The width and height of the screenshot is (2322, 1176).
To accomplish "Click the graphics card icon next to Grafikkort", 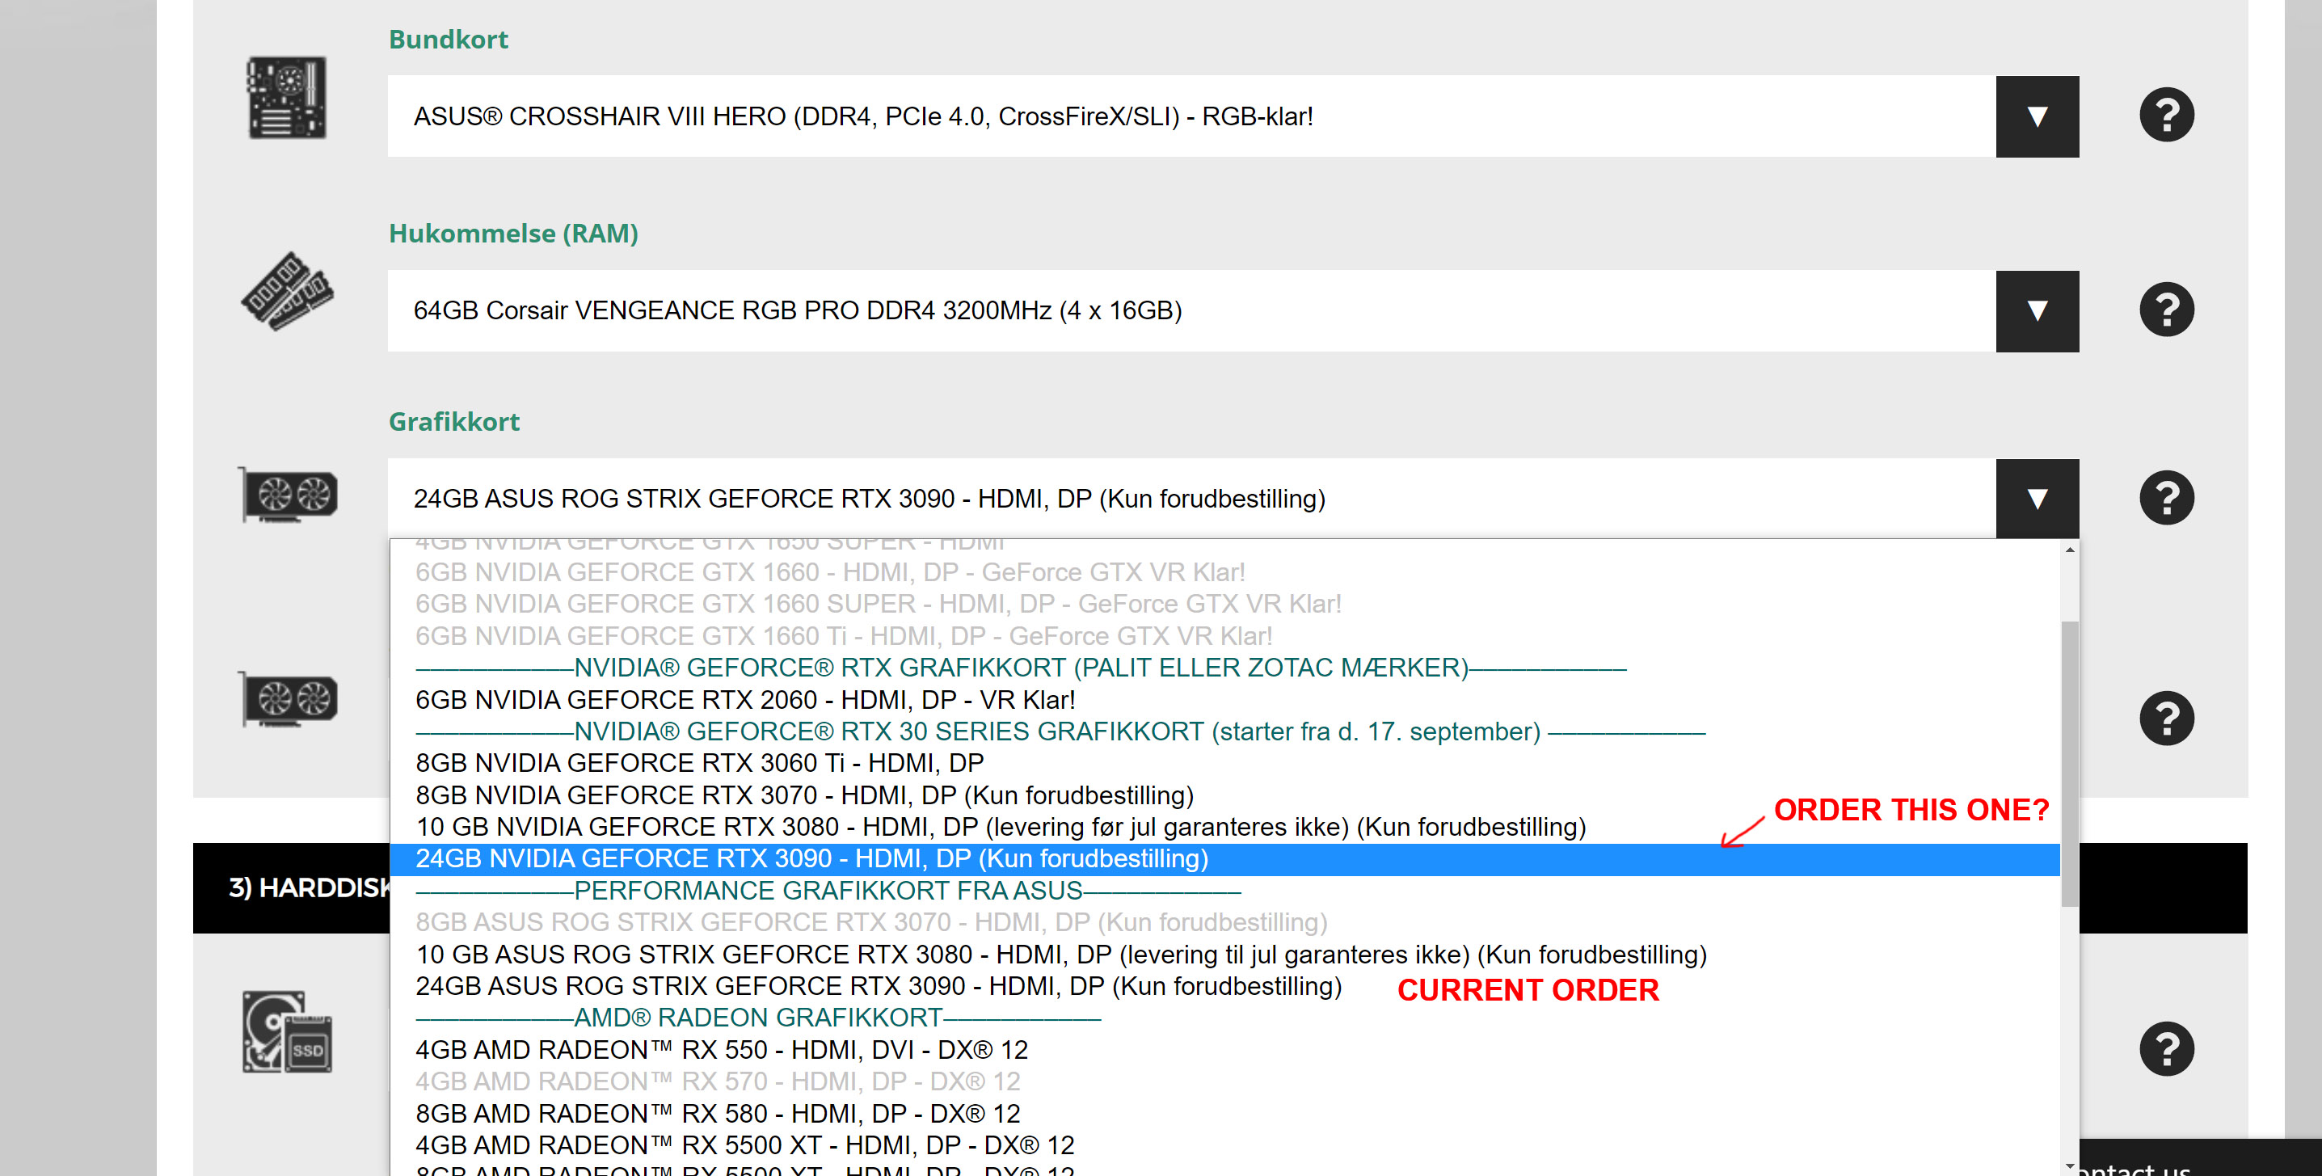I will click(288, 494).
